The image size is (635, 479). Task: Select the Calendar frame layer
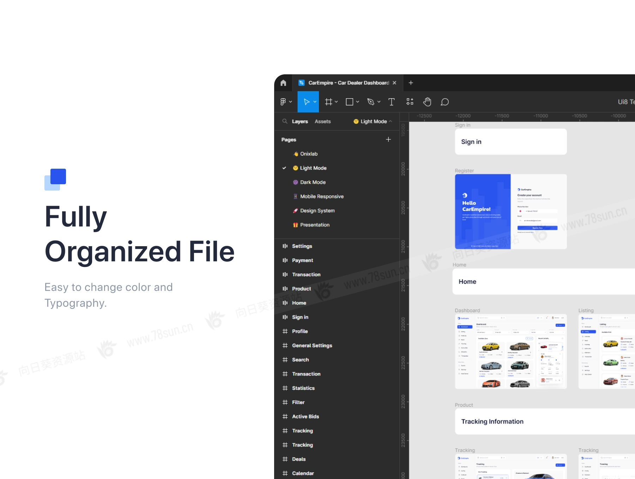click(x=337, y=473)
